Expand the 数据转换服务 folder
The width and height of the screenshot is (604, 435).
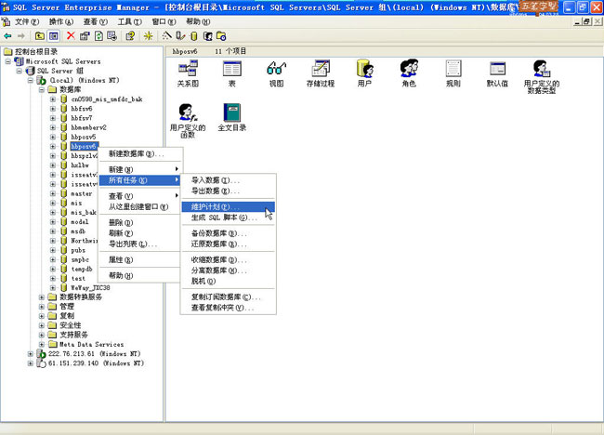(42, 297)
